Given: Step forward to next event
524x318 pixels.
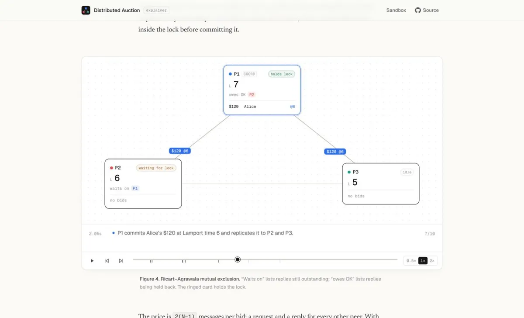Looking at the screenshot, I should (x=121, y=261).
